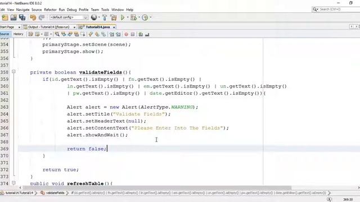Click the New Project toolbar icon
The image size is (360, 202).
[5, 17]
